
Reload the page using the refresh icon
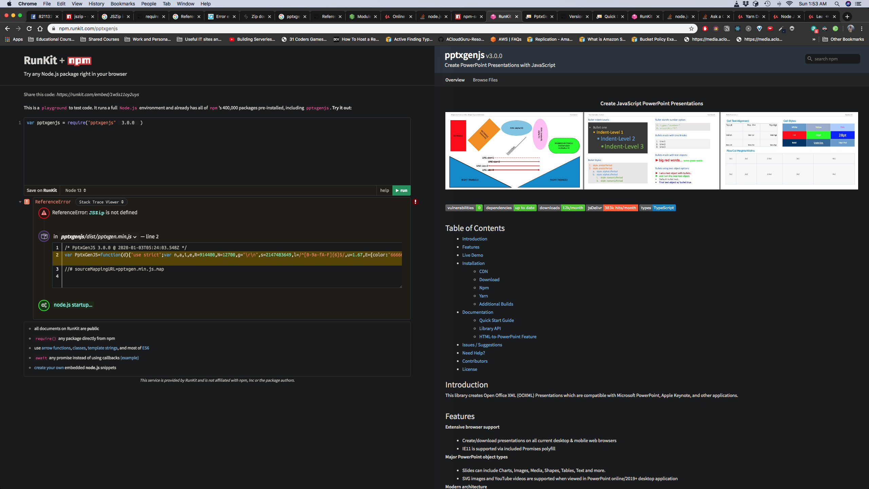[29, 29]
